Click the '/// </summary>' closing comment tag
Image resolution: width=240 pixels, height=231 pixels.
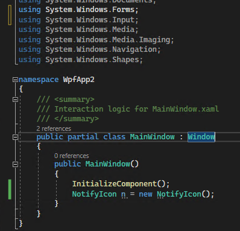pos(68,119)
